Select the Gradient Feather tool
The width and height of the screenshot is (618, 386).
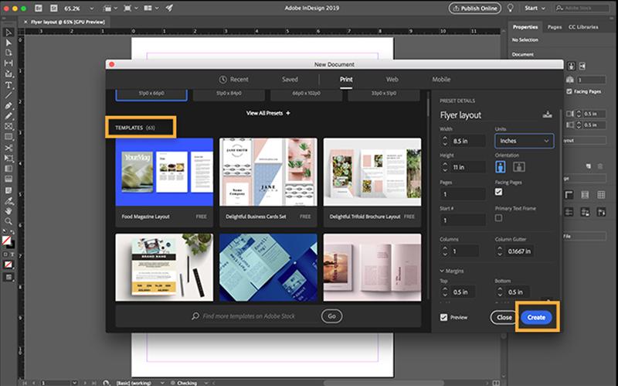[8, 179]
